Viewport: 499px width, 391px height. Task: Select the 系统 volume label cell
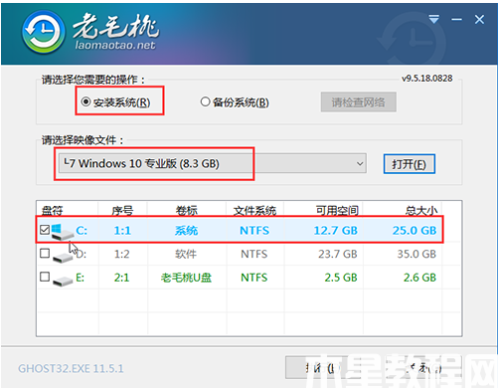[186, 230]
